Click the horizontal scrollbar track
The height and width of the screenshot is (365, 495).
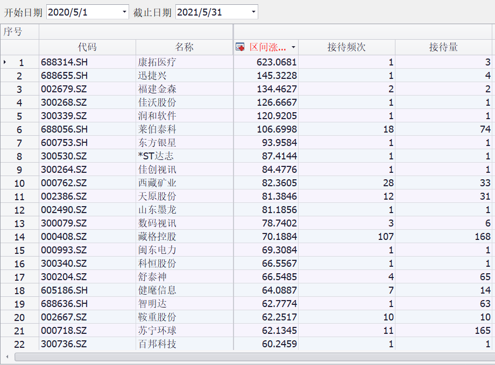pos(254,357)
